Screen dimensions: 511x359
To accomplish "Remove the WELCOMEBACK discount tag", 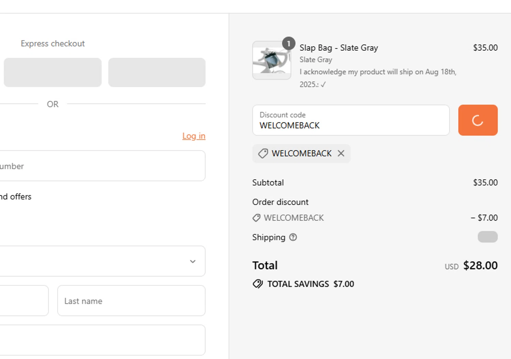I will point(341,153).
